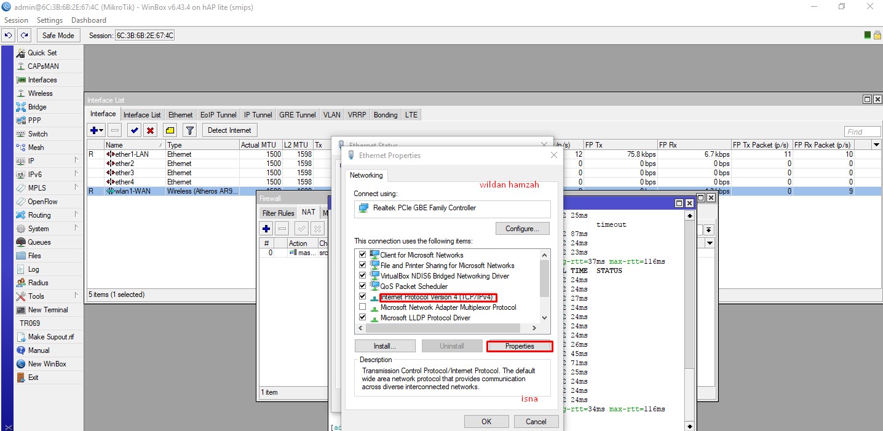Enable selected interface with checkmark icon
The image size is (883, 431).
[x=133, y=130]
